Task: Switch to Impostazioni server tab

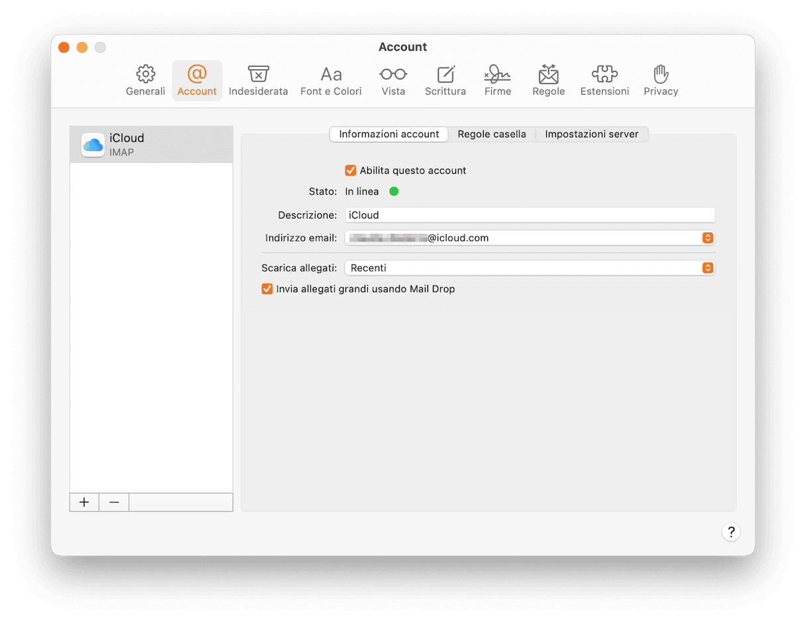Action: tap(592, 134)
